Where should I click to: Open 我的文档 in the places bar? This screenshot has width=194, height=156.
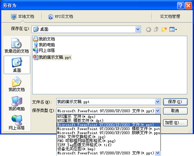17,84
